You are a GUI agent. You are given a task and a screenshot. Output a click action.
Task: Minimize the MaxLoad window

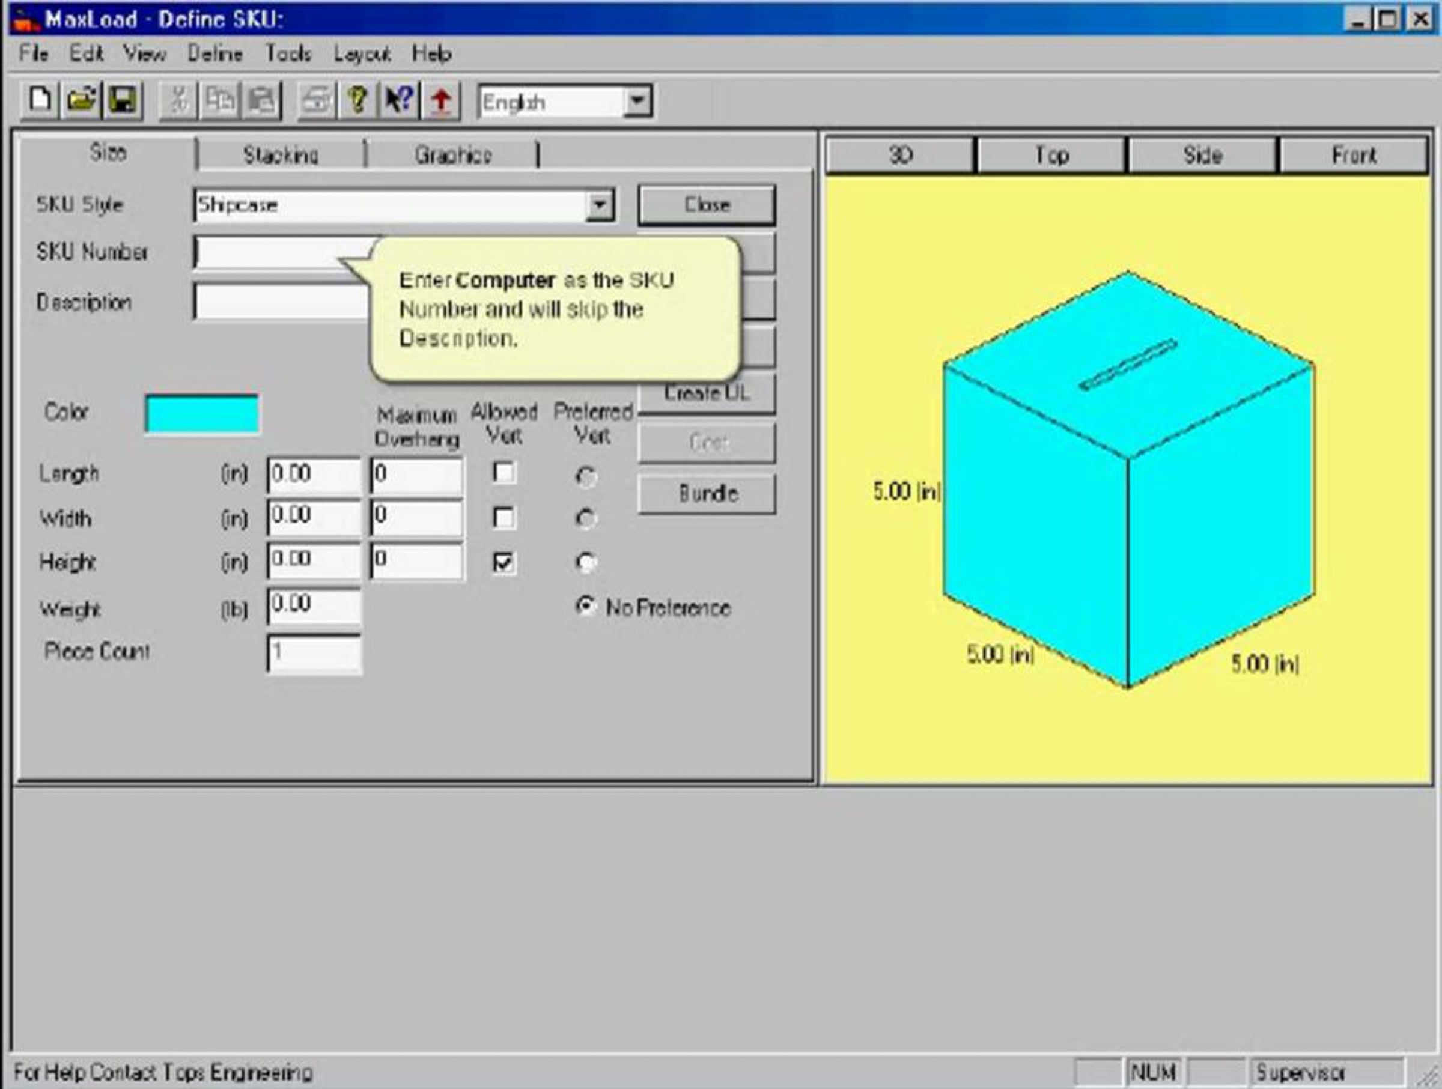pyautogui.click(x=1358, y=19)
